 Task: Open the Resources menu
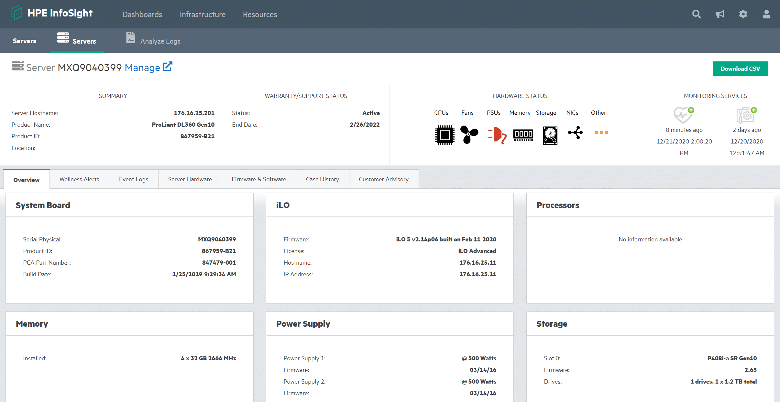click(260, 15)
